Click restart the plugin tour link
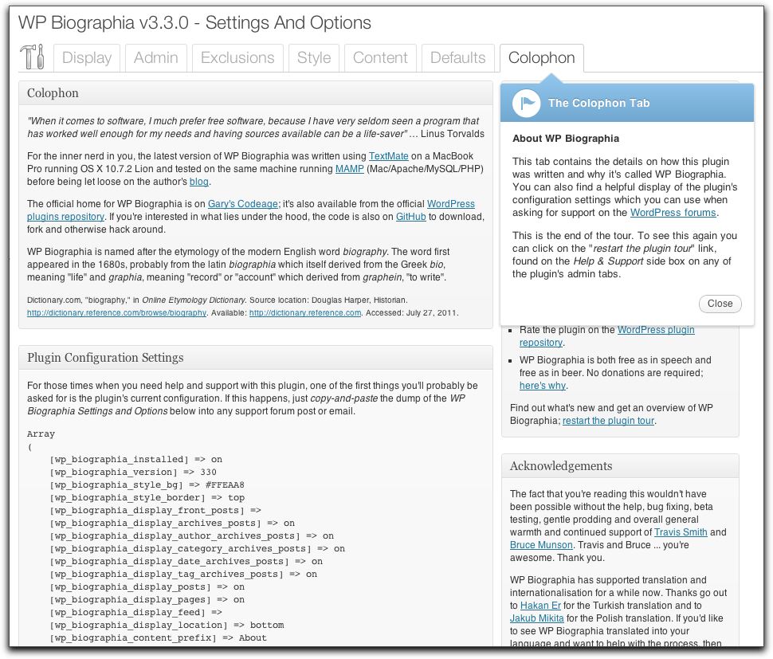The image size is (773, 659). pos(610,421)
